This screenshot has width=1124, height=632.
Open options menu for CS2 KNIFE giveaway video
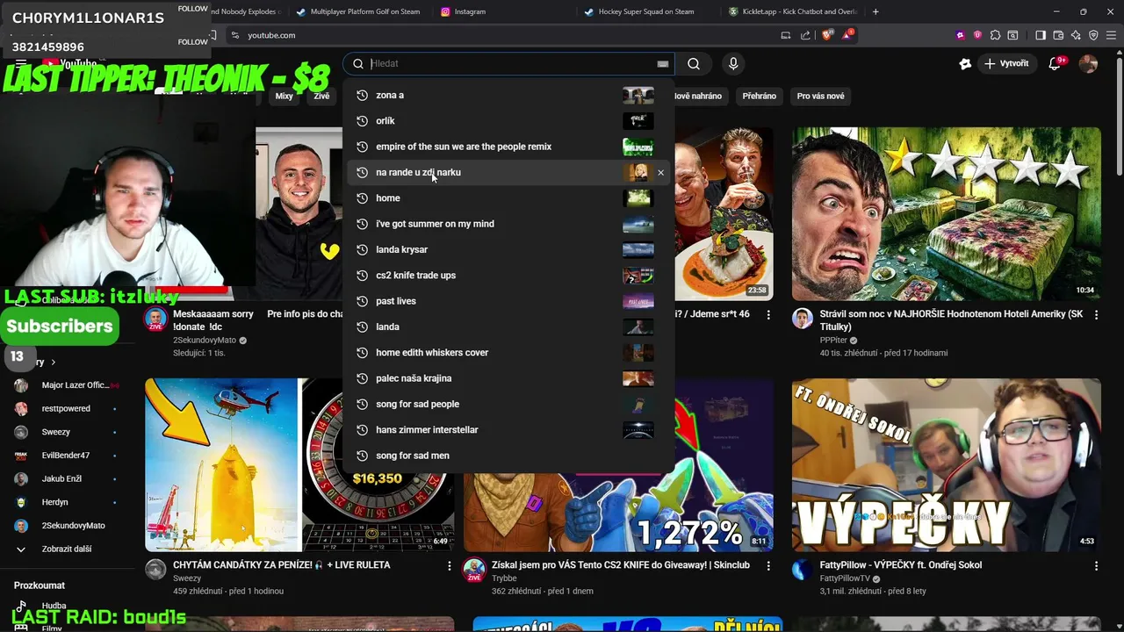(x=768, y=566)
